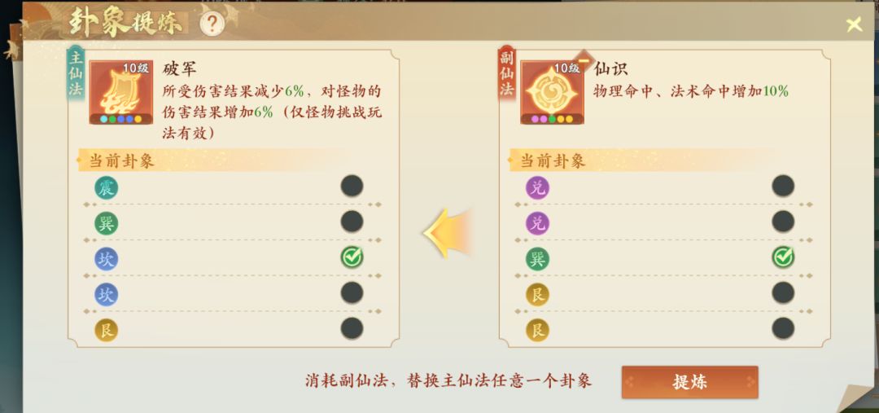Screen dimensions: 879x413
Task: Select the radio button for 艮 in the main skill panel
Action: click(352, 328)
